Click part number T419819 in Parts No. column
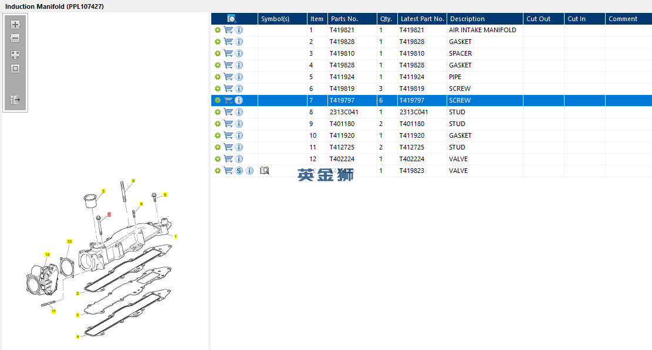The image size is (652, 350). pyautogui.click(x=342, y=89)
